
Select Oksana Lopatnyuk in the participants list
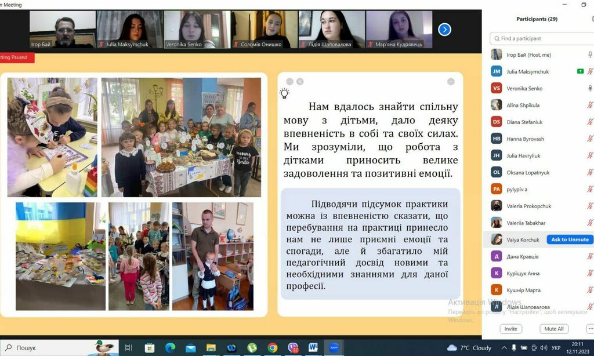coord(528,172)
